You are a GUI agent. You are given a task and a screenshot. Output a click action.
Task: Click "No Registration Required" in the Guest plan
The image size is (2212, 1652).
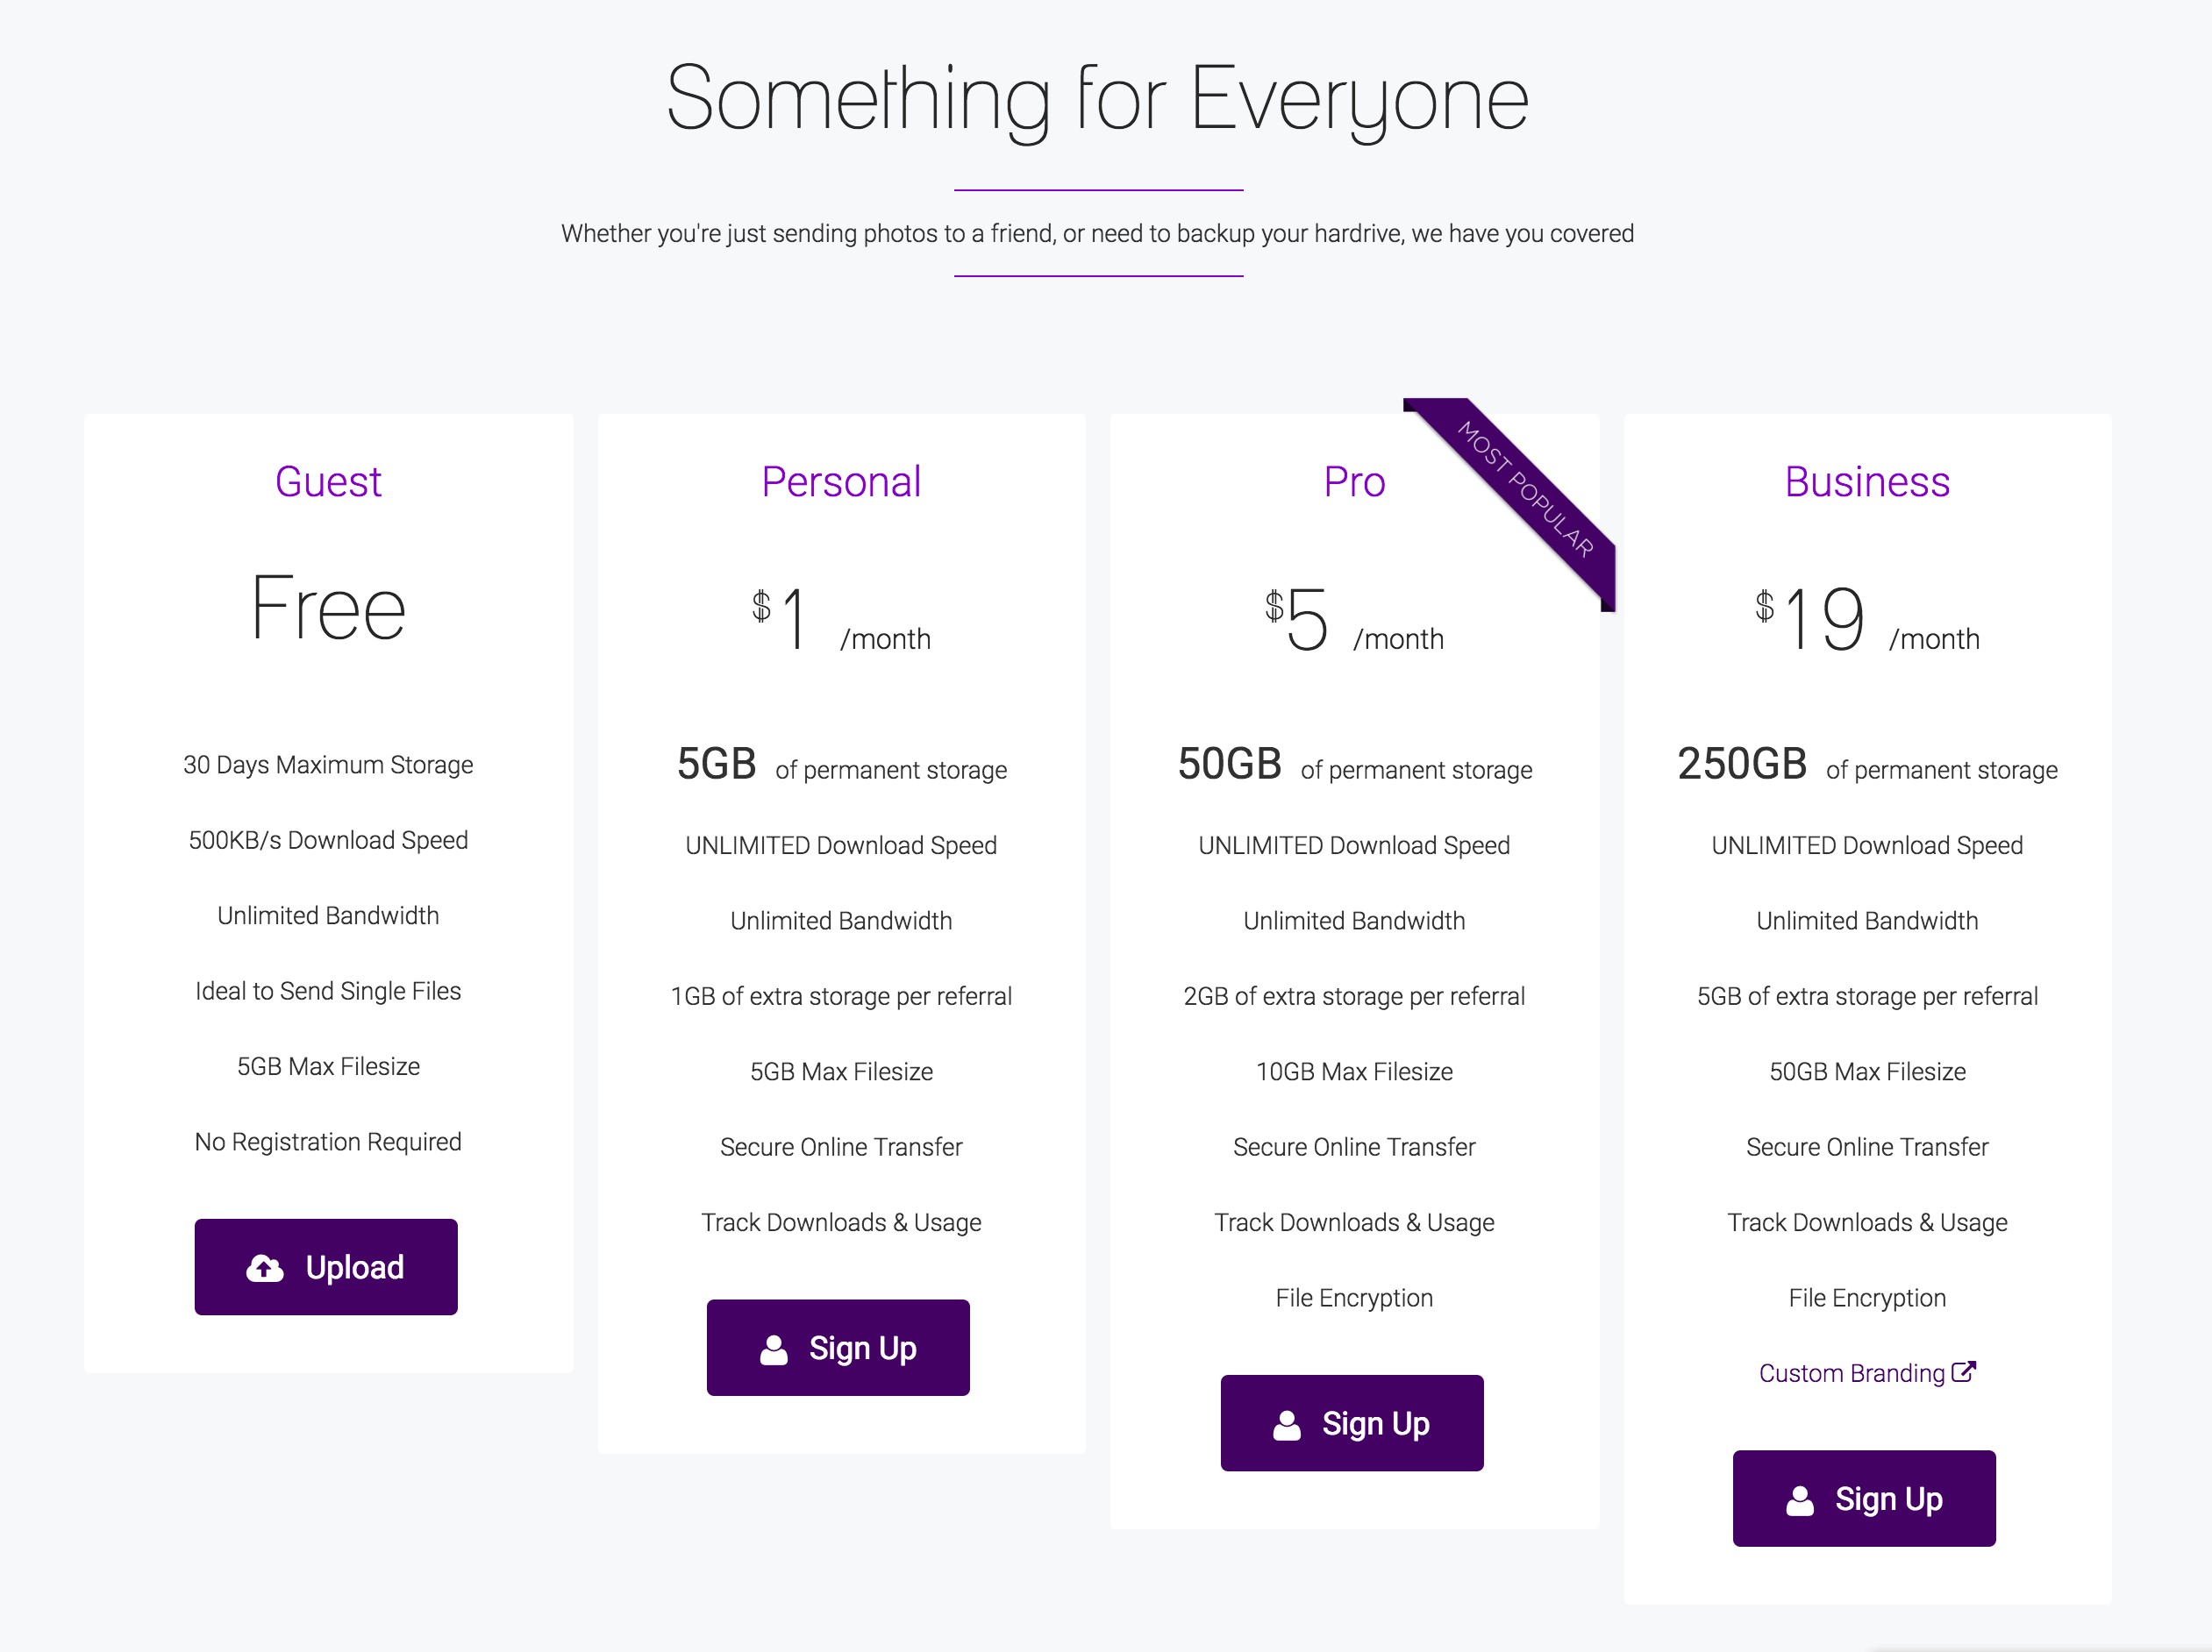(328, 1142)
